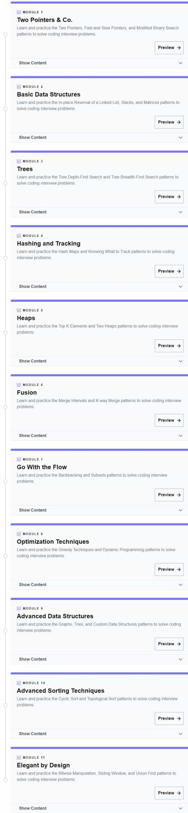This screenshot has height=813, width=188.
Task: Click timeline circle marker for Basic Data Structures
Action: 5,109
